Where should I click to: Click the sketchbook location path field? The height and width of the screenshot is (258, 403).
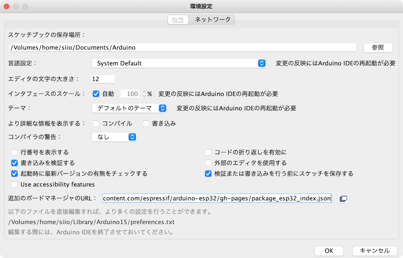[x=183, y=47]
